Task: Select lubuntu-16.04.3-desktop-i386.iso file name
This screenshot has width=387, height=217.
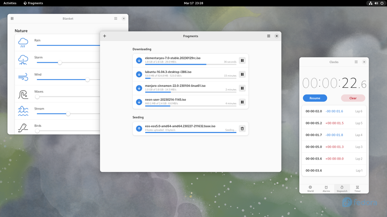Action: (168, 72)
